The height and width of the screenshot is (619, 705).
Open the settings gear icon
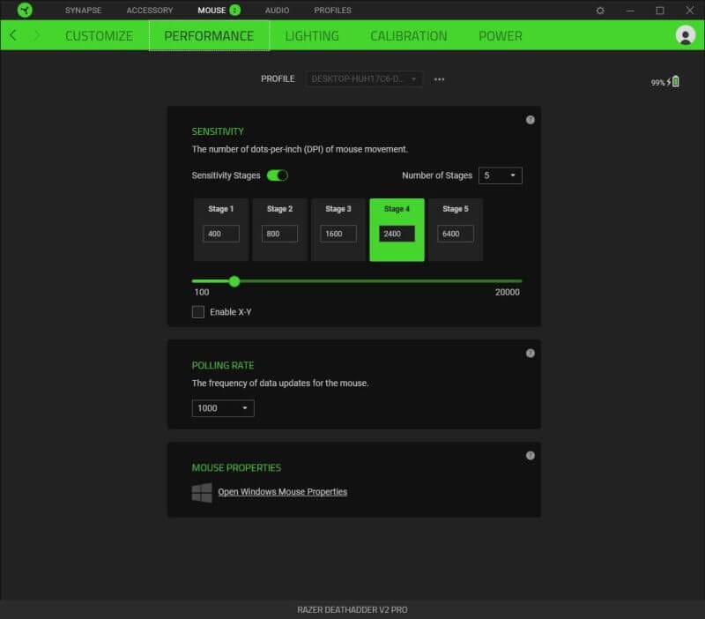tap(600, 11)
